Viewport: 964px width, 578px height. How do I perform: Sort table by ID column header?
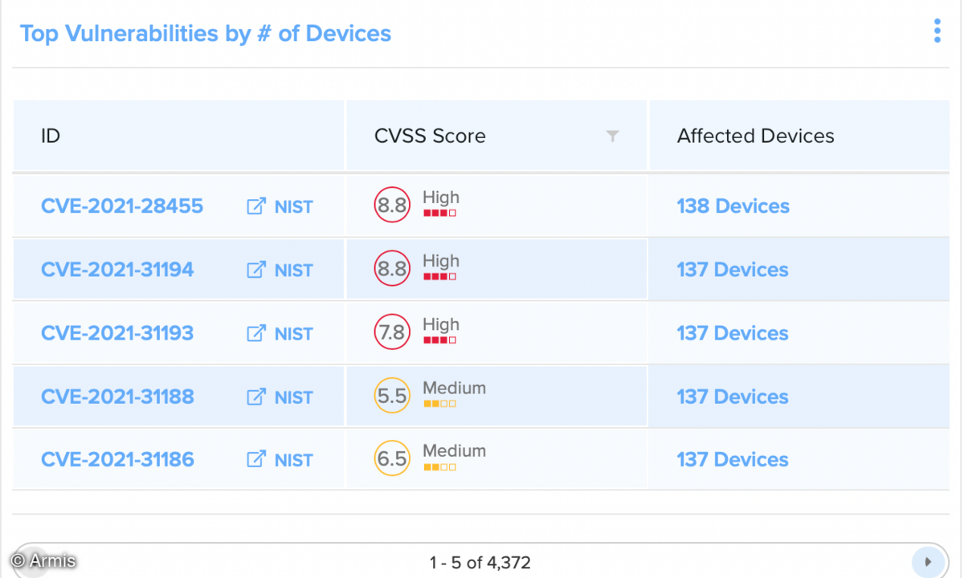(51, 136)
